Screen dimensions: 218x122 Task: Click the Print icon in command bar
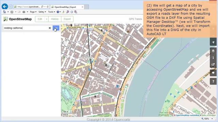[24, 12]
